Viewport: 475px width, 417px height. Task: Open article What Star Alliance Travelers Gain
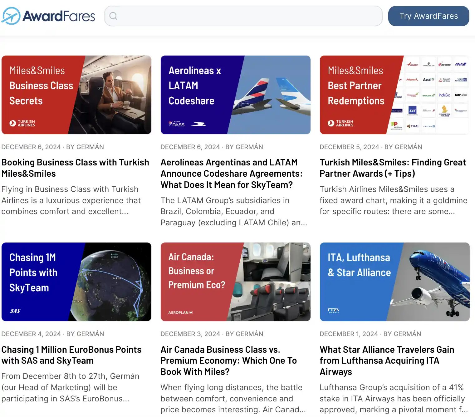387,361
